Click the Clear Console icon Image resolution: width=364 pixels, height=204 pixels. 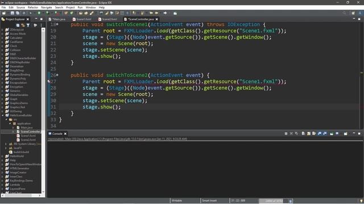pyautogui.click(x=303, y=134)
